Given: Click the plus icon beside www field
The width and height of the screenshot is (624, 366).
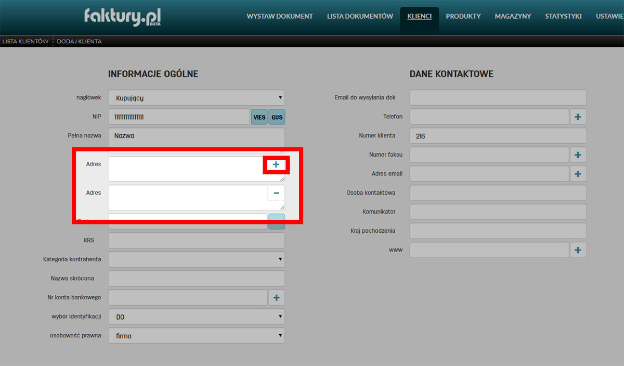Looking at the screenshot, I should click(x=578, y=250).
